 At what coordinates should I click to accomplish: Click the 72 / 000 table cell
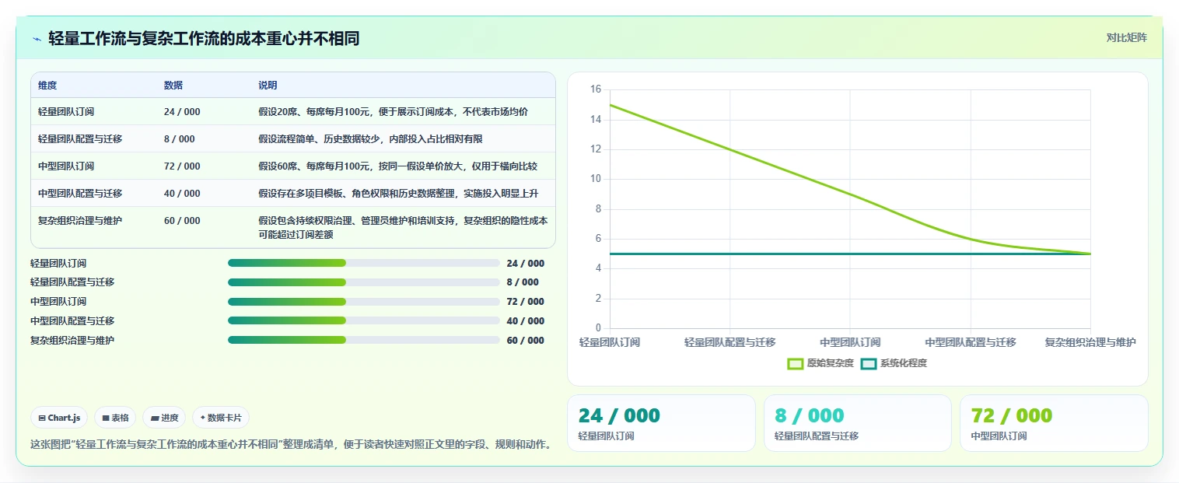coord(182,166)
